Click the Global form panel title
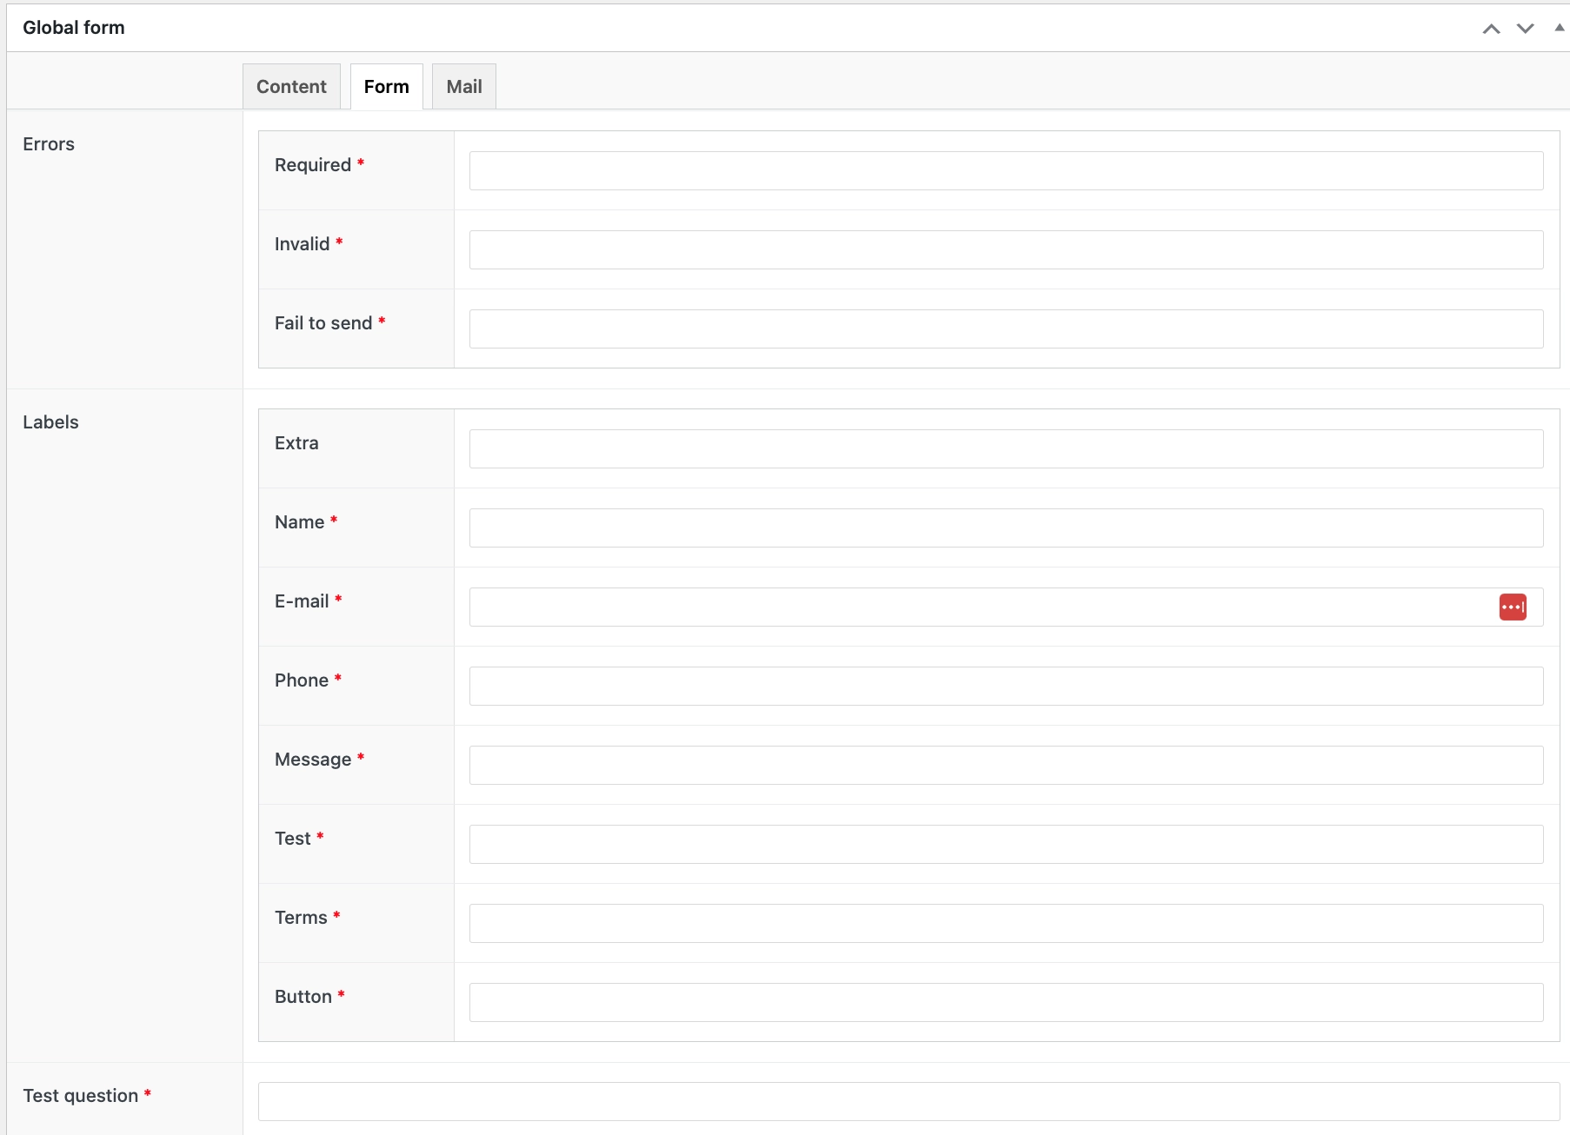This screenshot has height=1135, width=1570. tap(74, 28)
